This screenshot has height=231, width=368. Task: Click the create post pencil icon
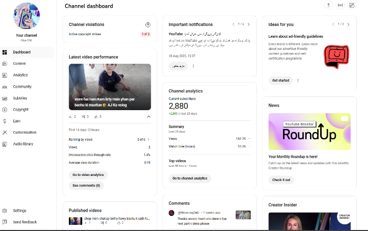[352, 5]
